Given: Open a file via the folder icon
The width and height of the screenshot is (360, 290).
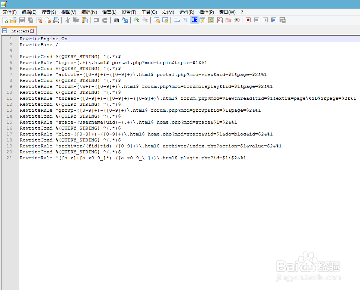Looking at the screenshot, I should tap(13, 20).
